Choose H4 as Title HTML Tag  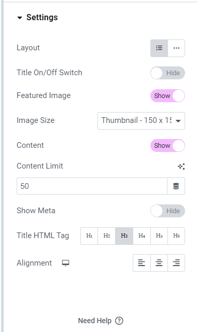(x=142, y=236)
